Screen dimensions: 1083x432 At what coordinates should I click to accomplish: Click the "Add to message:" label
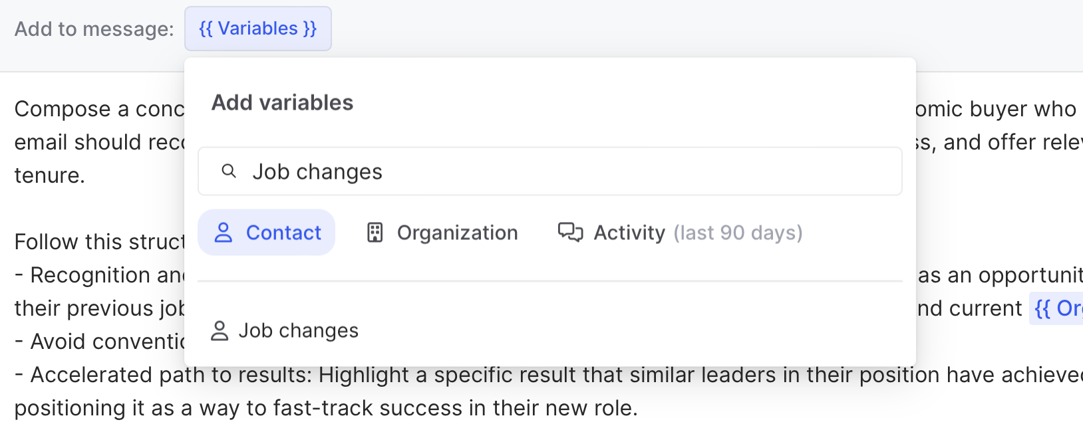coord(94,29)
